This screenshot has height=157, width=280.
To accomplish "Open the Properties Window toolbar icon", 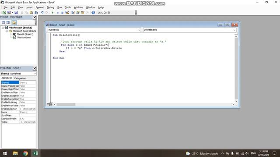I will [78, 13].
